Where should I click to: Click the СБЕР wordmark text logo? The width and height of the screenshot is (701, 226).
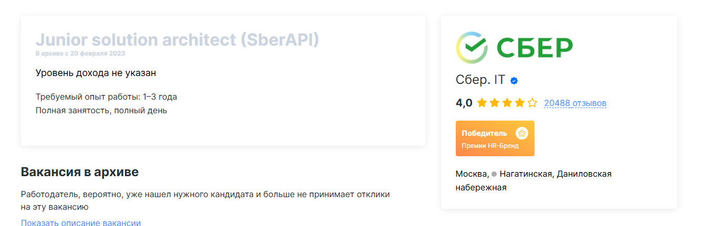[535, 48]
